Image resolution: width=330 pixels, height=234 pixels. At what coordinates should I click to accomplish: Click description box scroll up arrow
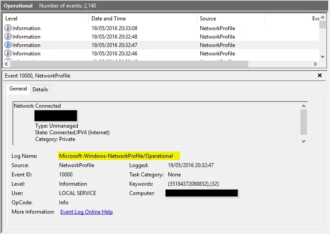[x=303, y=106]
